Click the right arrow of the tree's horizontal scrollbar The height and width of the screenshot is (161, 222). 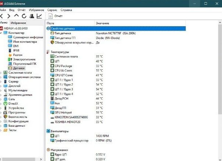point(41,159)
